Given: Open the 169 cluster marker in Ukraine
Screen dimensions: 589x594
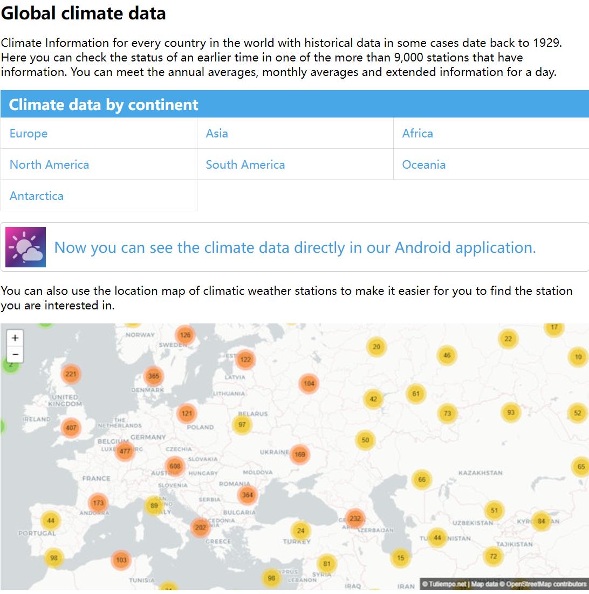Looking at the screenshot, I should 300,454.
